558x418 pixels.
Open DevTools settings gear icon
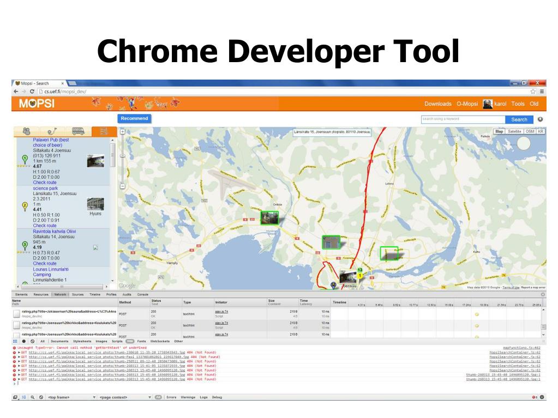pyautogui.click(x=542, y=397)
